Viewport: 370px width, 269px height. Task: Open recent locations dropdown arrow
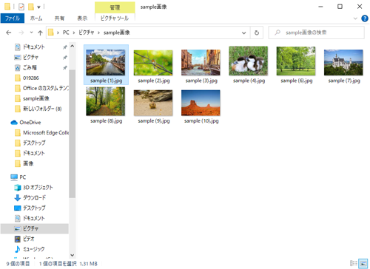31,33
